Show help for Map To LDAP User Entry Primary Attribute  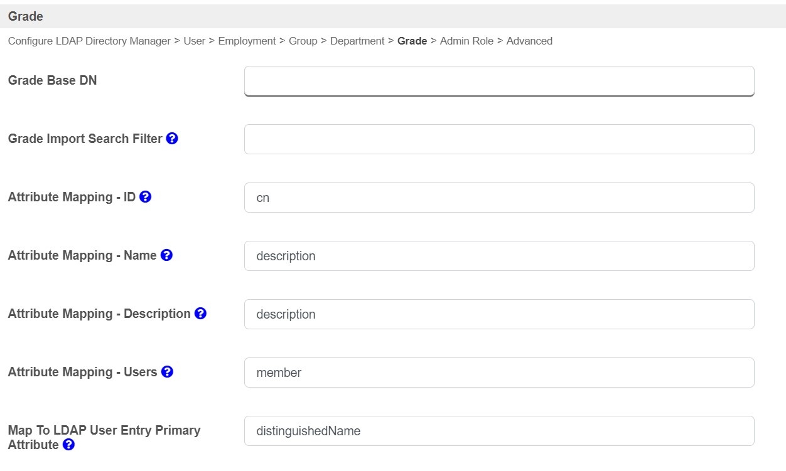pyautogui.click(x=69, y=445)
